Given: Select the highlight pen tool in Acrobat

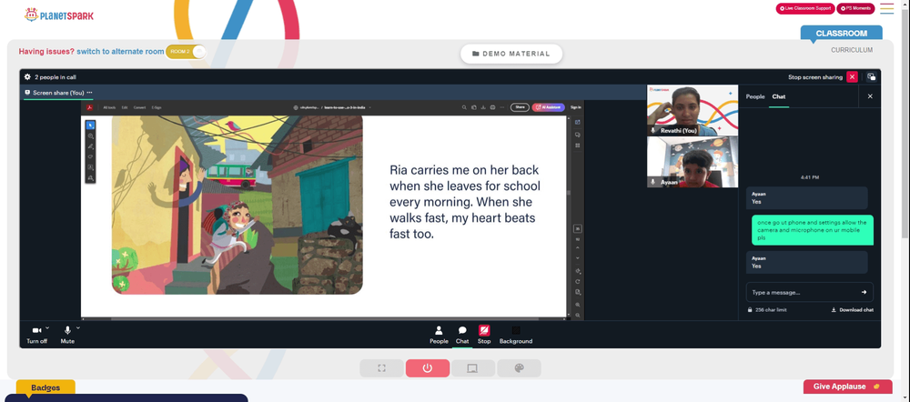Looking at the screenshot, I should [x=90, y=146].
